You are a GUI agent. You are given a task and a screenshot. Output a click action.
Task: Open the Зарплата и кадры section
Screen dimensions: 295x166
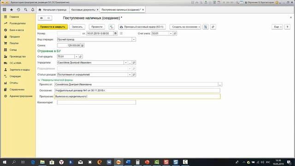point(20,70)
